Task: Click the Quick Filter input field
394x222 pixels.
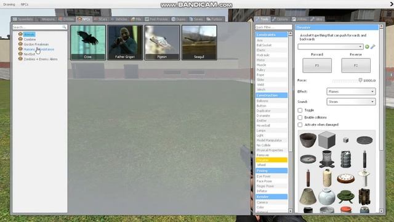Action: [273, 27]
